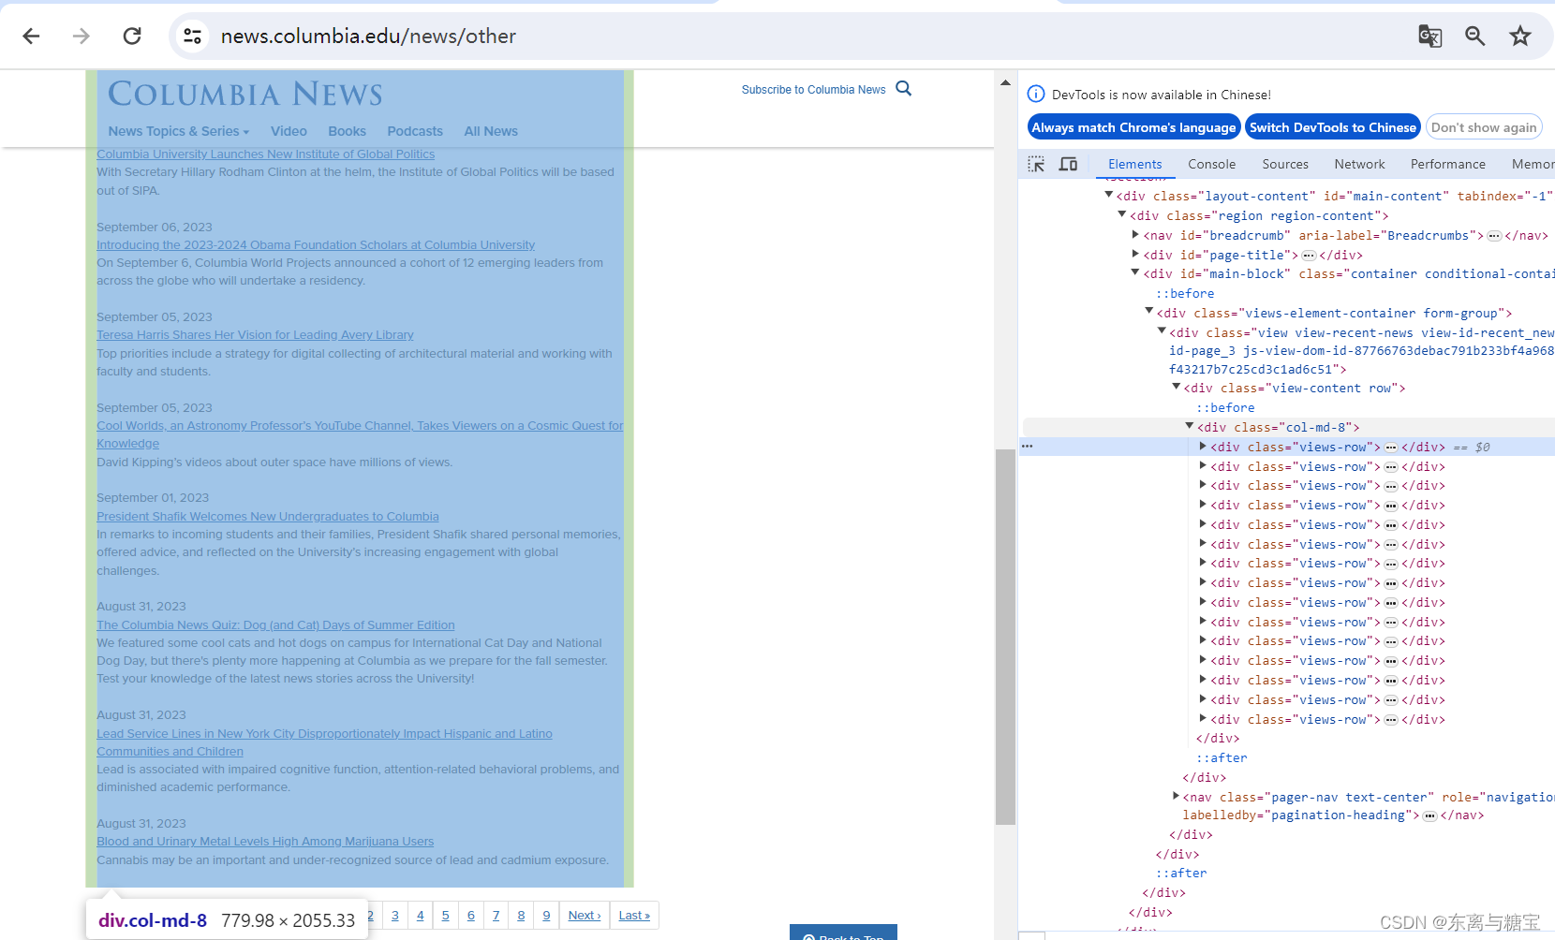Viewport: 1555px width, 940px height.
Task: Click the DevTools info notice icon
Action: 1036,94
